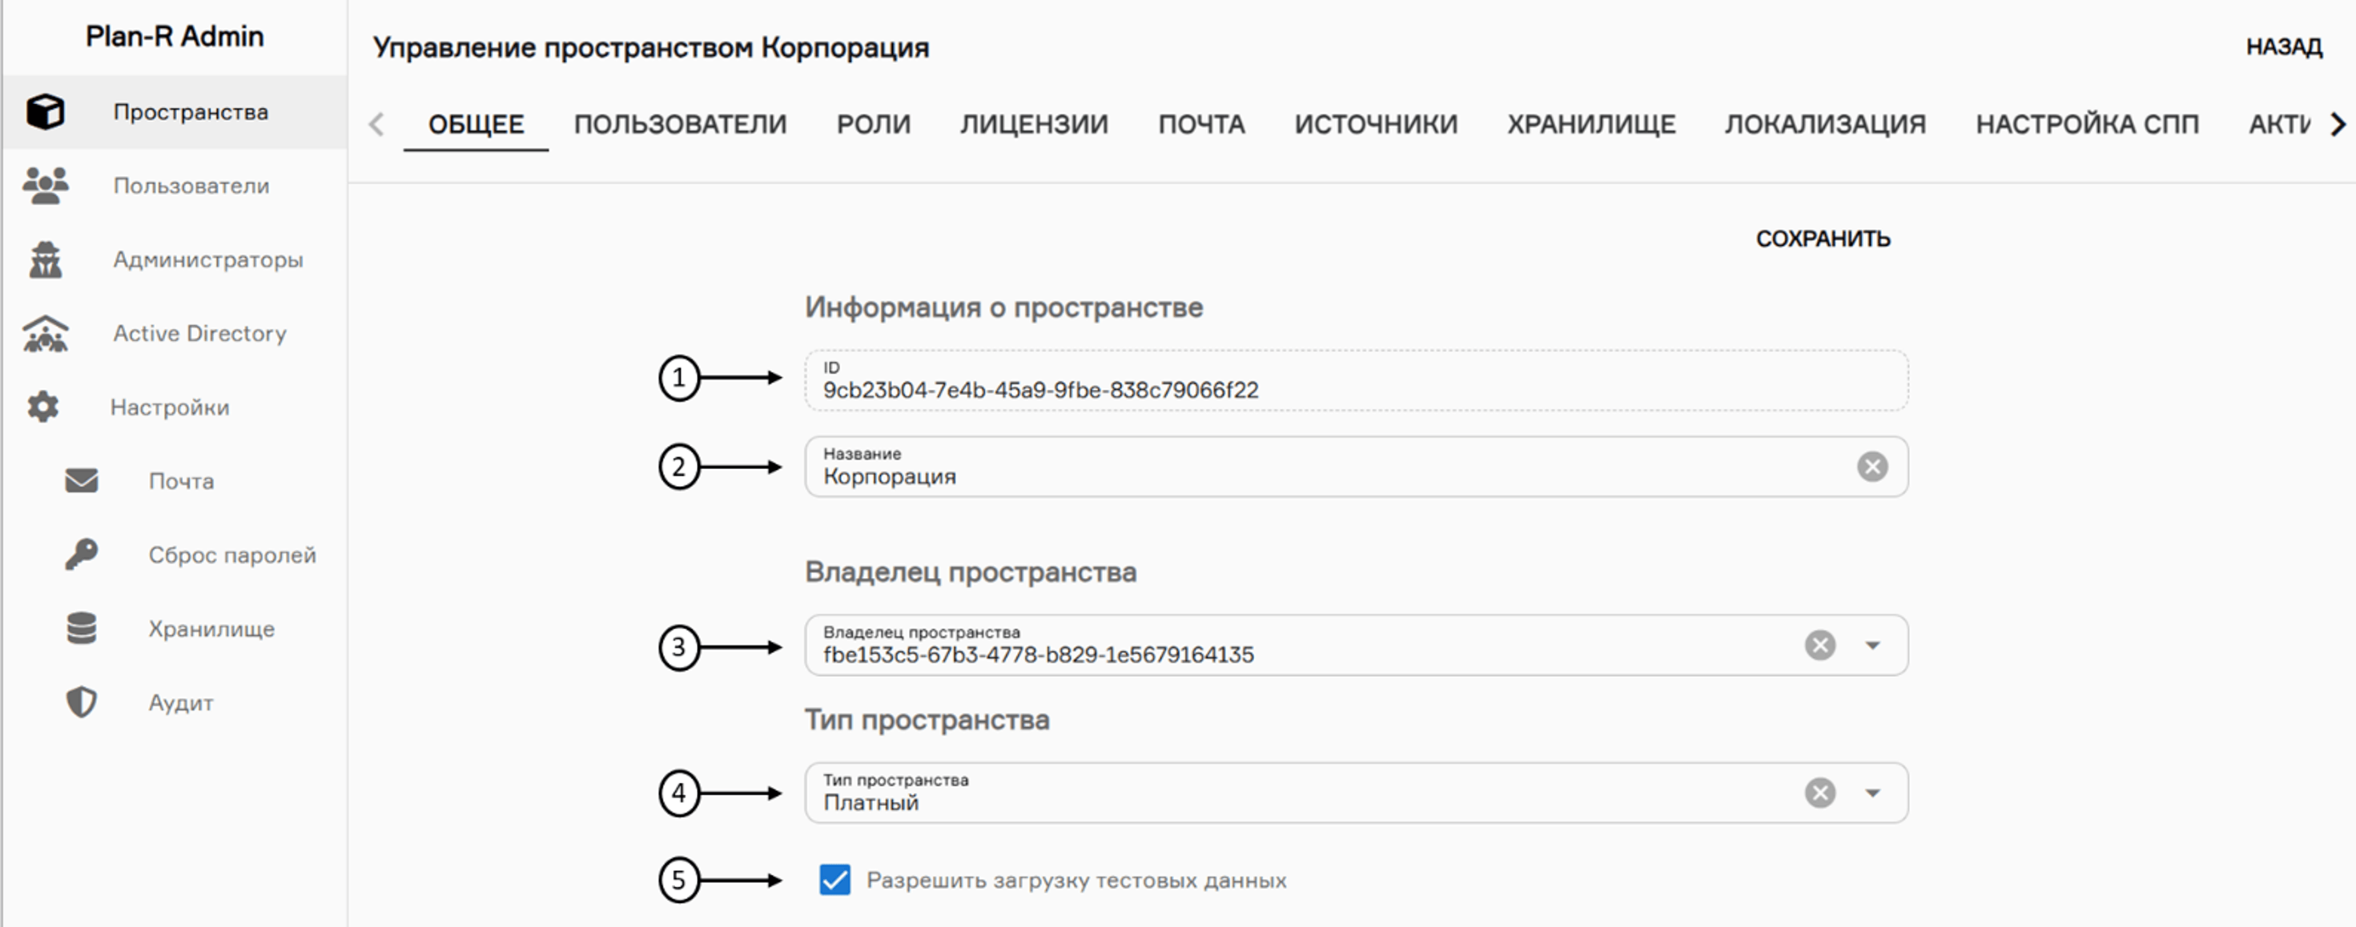This screenshot has height=927, width=2356.
Task: Click the НАЗАД link
Action: coord(2283,46)
